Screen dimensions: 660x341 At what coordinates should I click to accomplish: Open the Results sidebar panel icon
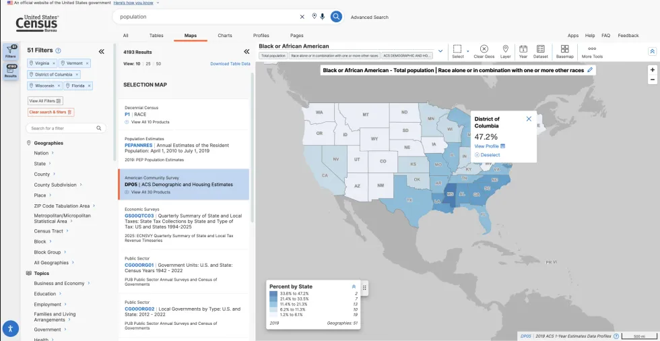pos(11,71)
